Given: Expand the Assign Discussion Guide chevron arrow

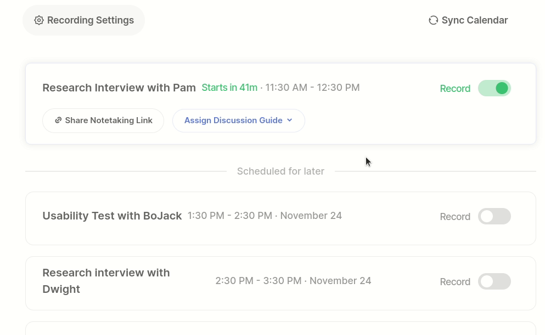Looking at the screenshot, I should (290, 120).
